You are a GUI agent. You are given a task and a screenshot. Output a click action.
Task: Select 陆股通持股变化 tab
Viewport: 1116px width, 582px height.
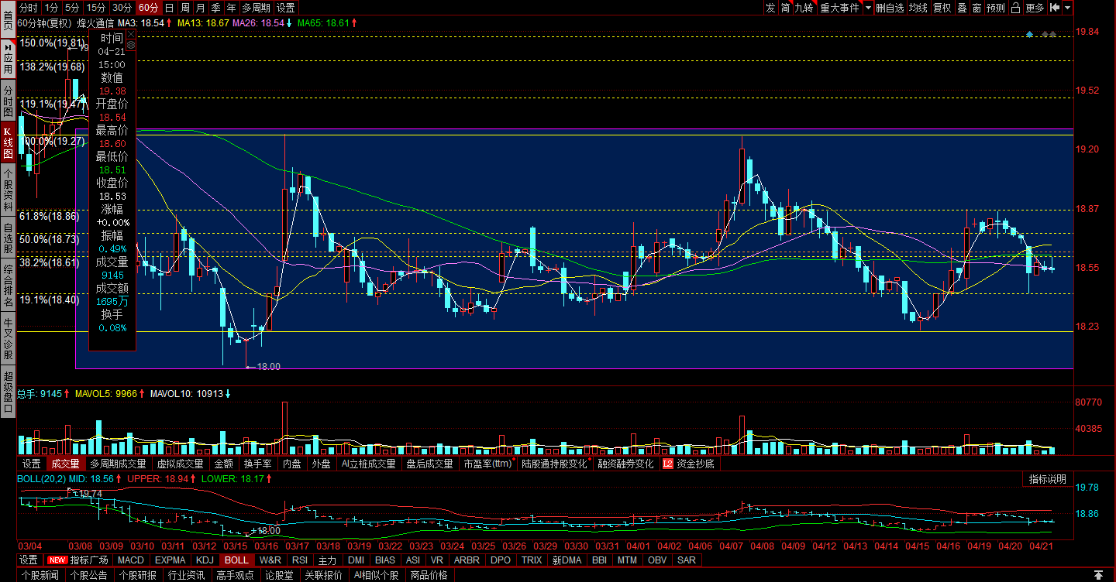(555, 464)
